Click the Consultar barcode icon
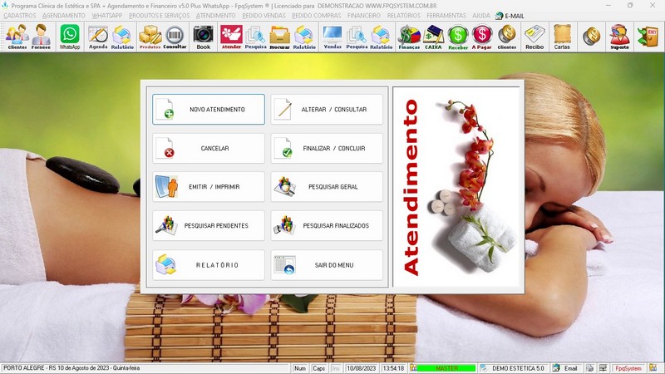665x374 pixels. 175,37
